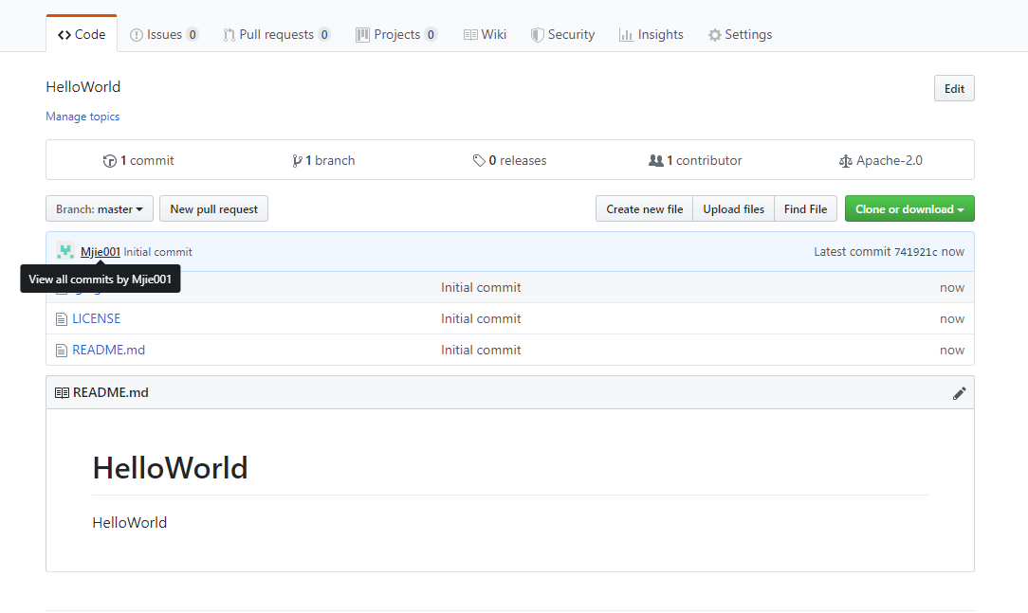
Task: View the 1 commit history
Action: click(x=138, y=160)
